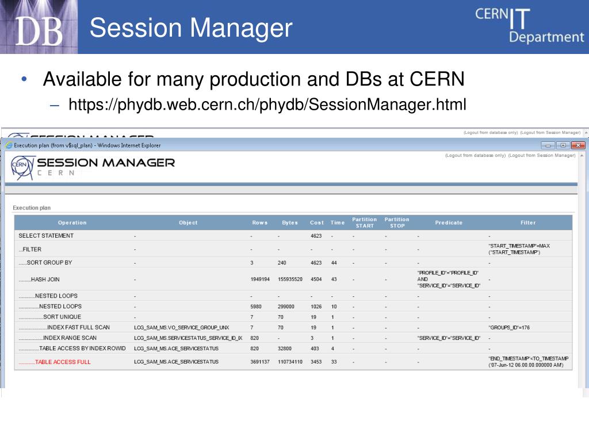Click the END_TIMESTAMP<TO_TIMESTAMP filter cell
This screenshot has width=589, height=441.
(528, 362)
